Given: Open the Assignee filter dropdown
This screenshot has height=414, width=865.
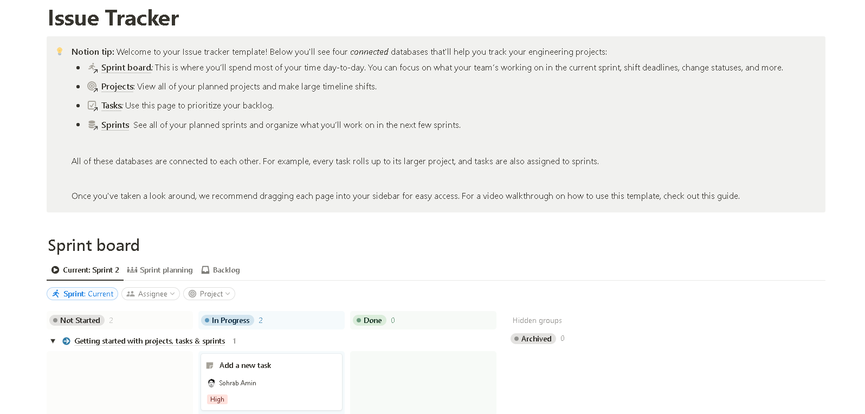Looking at the screenshot, I should tap(150, 293).
